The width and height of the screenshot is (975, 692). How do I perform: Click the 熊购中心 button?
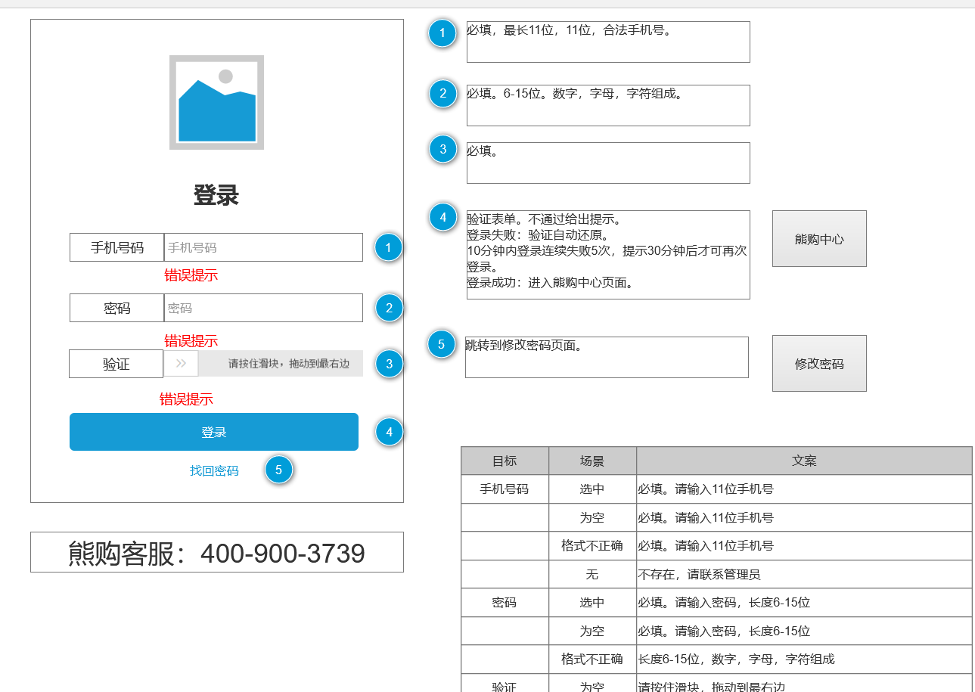point(819,239)
